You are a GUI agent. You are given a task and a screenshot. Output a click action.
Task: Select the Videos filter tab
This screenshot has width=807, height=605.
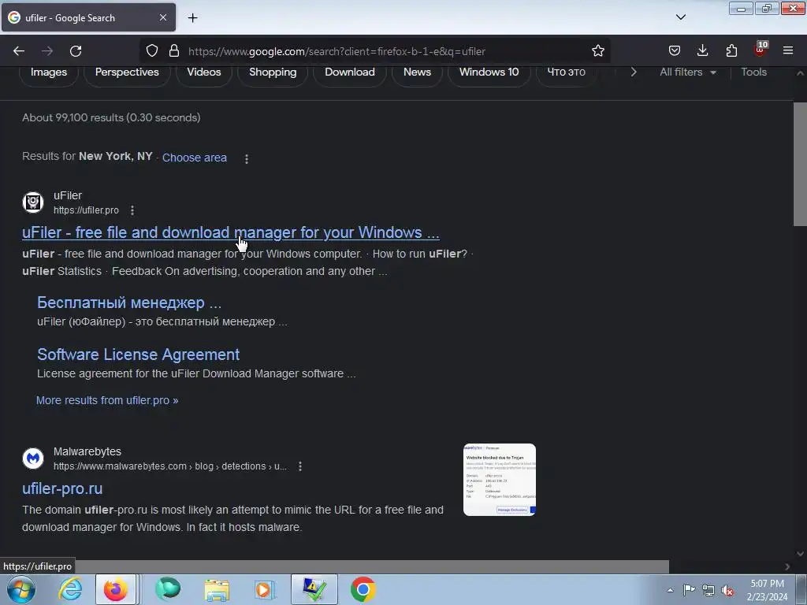coord(204,72)
